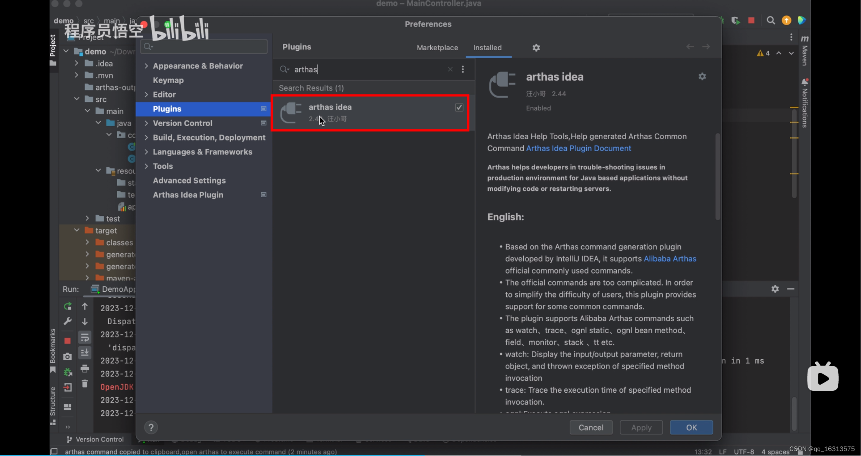
Task: Open the Project tool window sidebar tab
Action: (53, 50)
